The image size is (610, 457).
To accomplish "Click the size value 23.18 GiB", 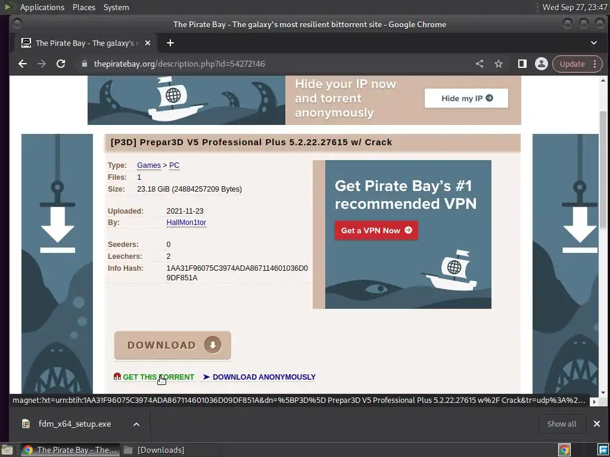I will click(x=189, y=189).
